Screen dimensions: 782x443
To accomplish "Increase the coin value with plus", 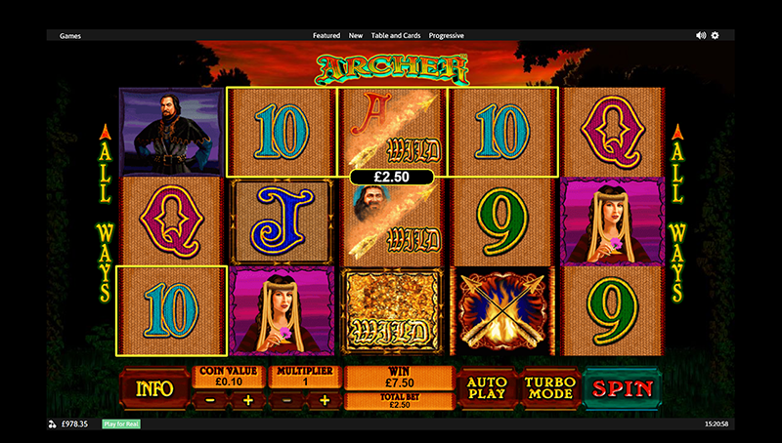I will [248, 400].
